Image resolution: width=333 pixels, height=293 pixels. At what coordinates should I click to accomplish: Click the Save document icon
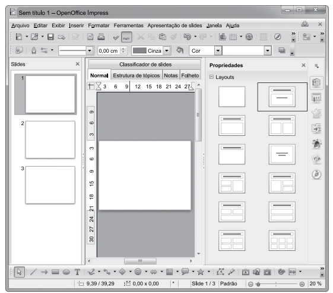coord(50,37)
